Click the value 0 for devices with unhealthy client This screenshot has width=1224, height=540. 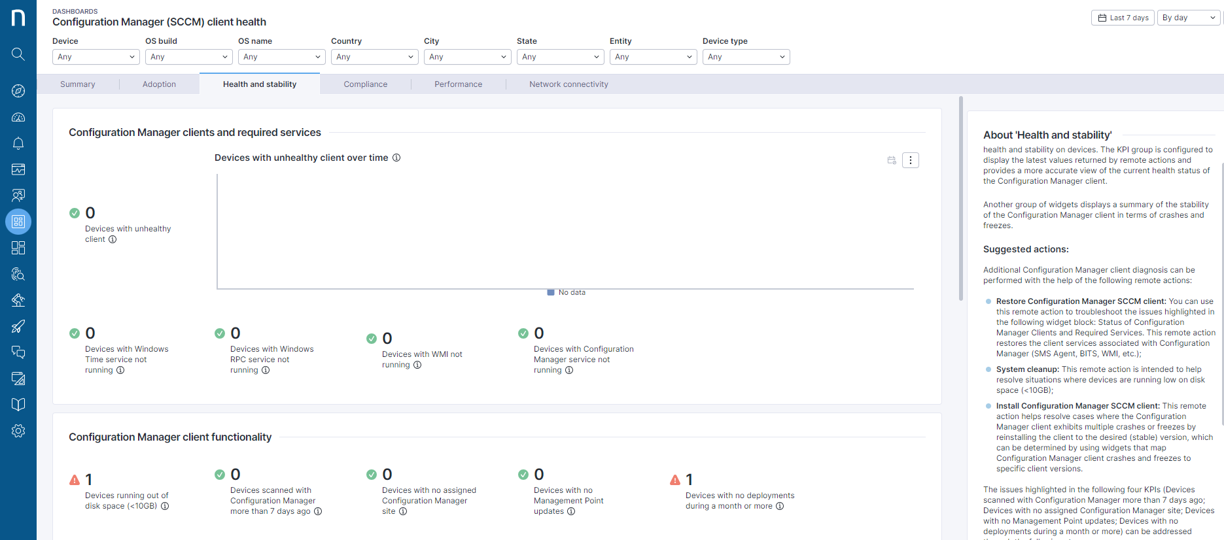click(x=90, y=213)
